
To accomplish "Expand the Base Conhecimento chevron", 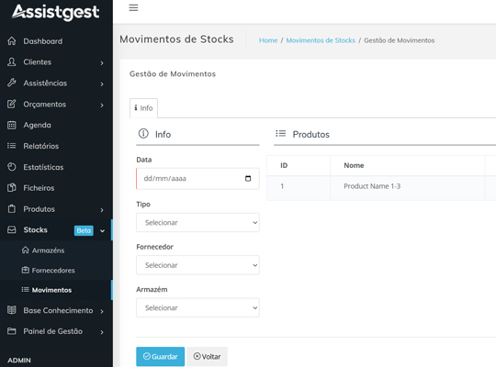I will (x=102, y=311).
